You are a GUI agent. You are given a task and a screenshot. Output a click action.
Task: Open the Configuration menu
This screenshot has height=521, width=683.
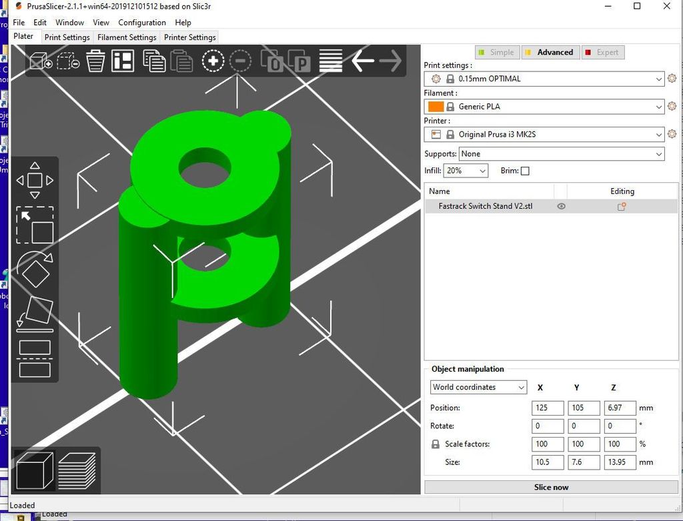pos(141,23)
